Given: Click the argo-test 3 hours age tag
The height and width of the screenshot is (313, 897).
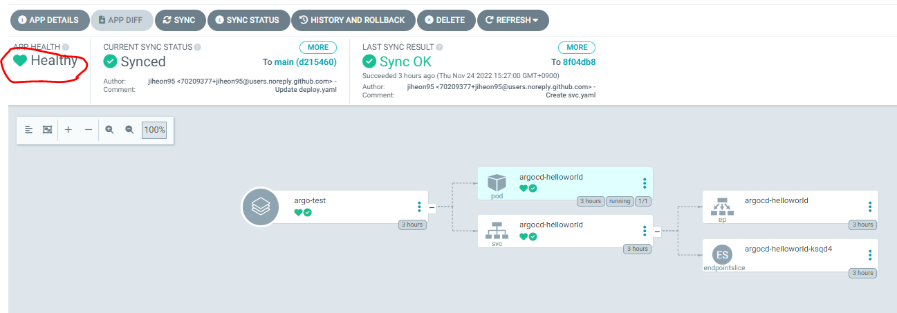Looking at the screenshot, I should [411, 225].
